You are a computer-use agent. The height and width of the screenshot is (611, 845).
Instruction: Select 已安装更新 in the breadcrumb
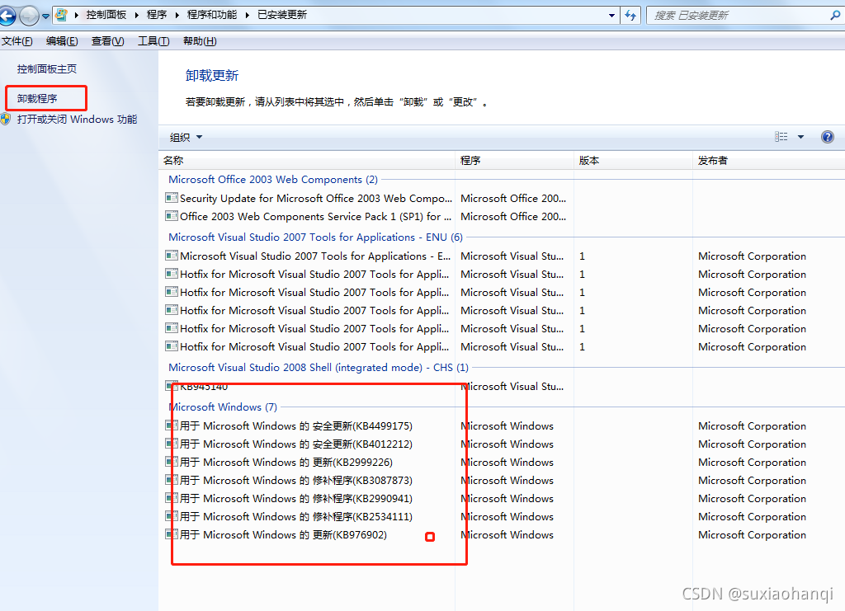click(282, 15)
